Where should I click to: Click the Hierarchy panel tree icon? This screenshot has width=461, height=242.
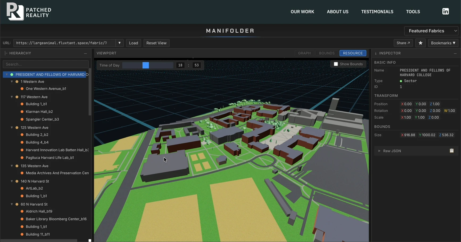pyautogui.click(x=6, y=53)
